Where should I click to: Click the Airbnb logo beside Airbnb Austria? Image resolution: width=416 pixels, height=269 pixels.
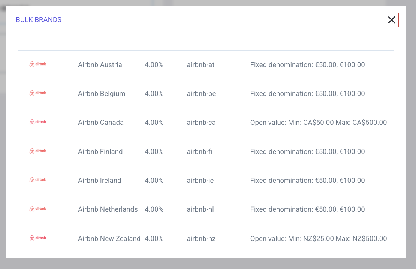tap(38, 64)
